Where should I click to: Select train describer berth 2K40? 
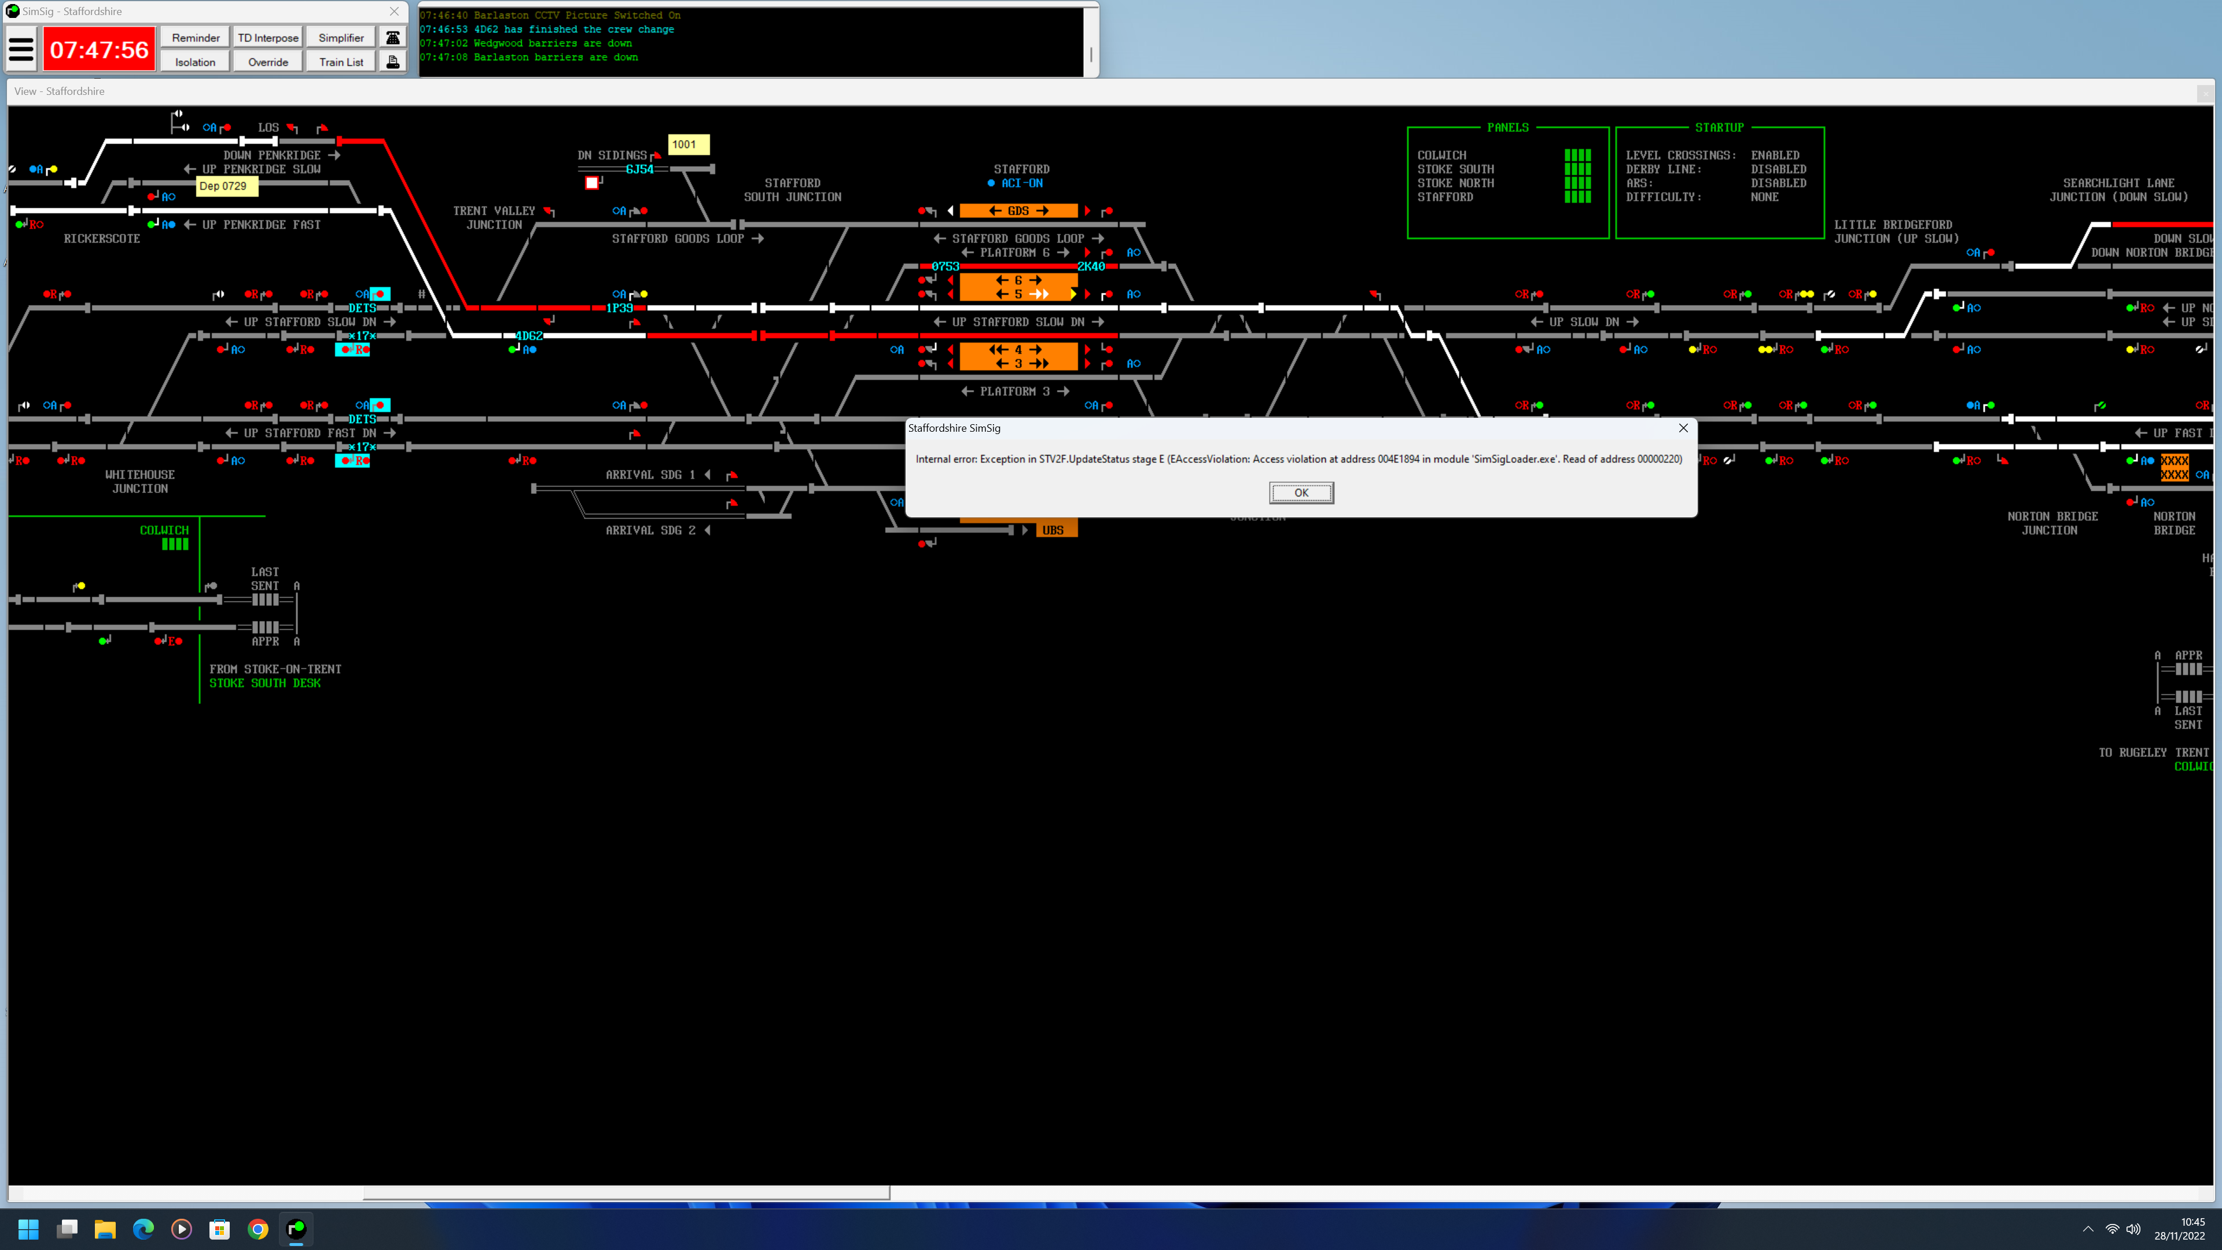pyautogui.click(x=1091, y=267)
